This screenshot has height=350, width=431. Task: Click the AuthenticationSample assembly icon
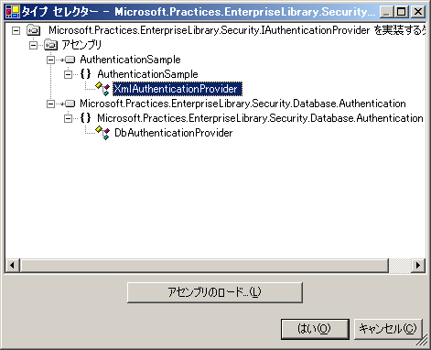[x=70, y=60]
